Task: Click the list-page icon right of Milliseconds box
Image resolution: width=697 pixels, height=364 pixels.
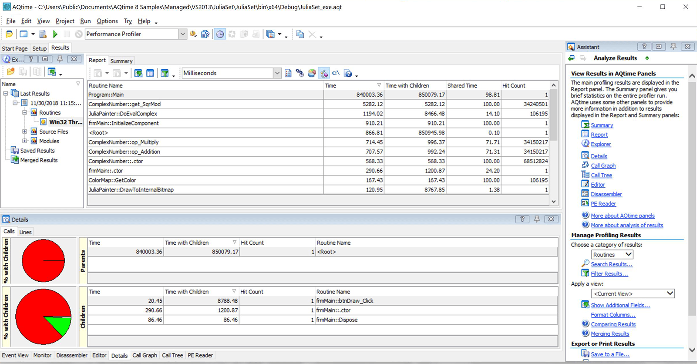Action: pos(288,73)
